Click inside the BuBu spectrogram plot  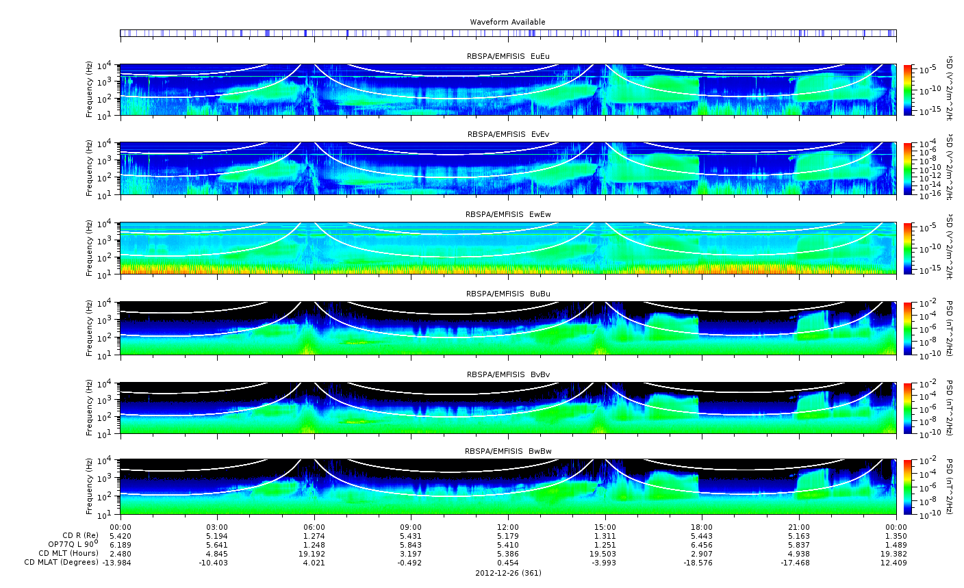click(x=508, y=328)
